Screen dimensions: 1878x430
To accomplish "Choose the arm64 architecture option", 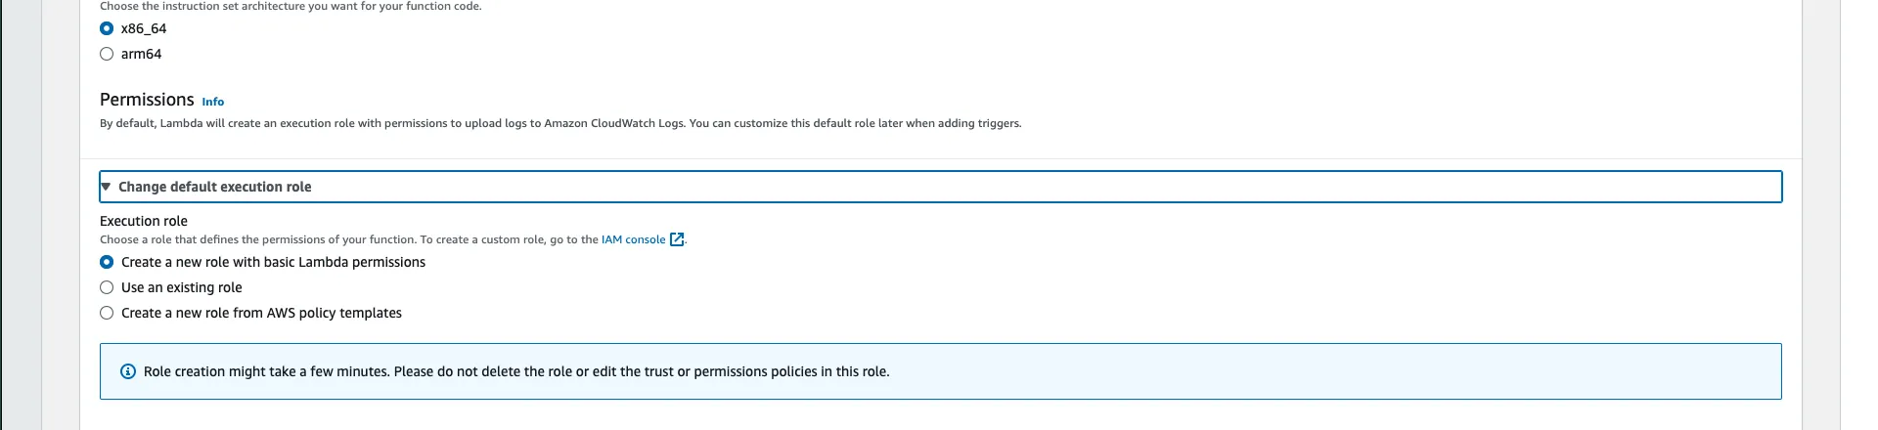I will tap(107, 54).
